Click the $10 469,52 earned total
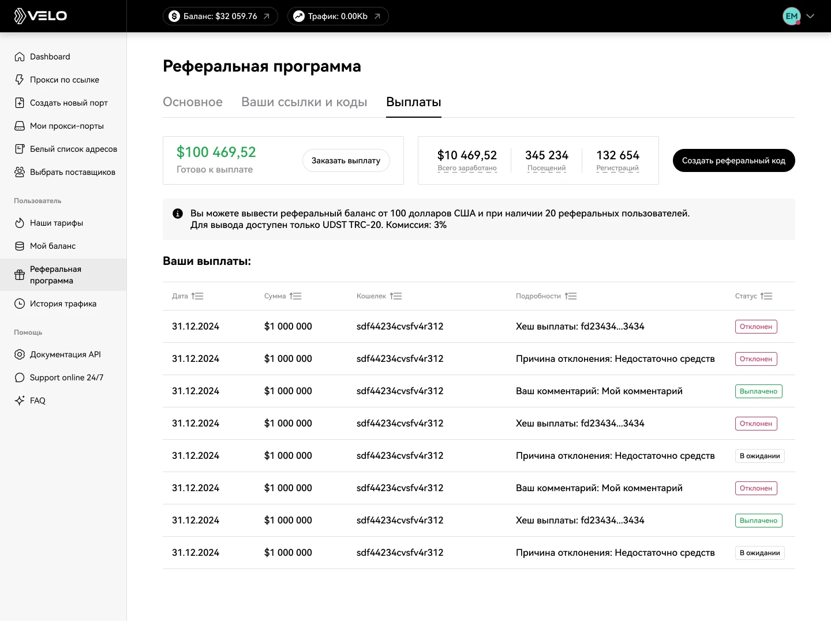This screenshot has width=831, height=621. [467, 155]
